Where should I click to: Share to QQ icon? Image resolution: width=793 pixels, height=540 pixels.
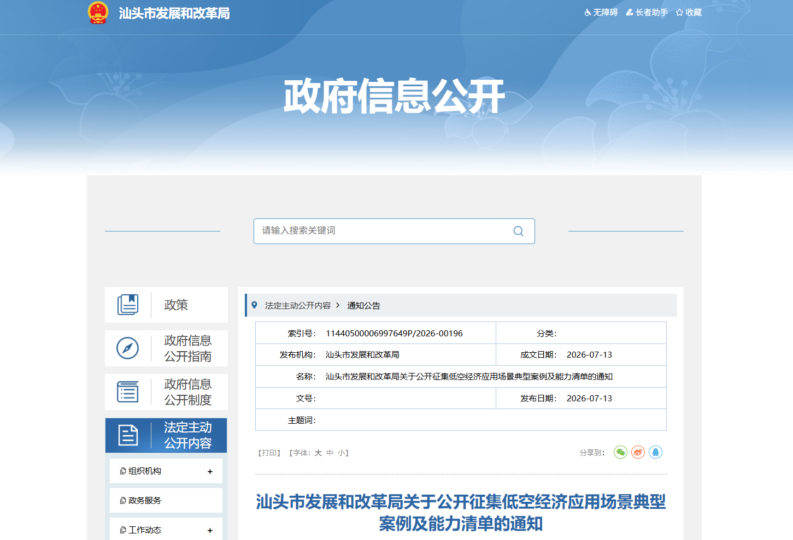tap(655, 452)
